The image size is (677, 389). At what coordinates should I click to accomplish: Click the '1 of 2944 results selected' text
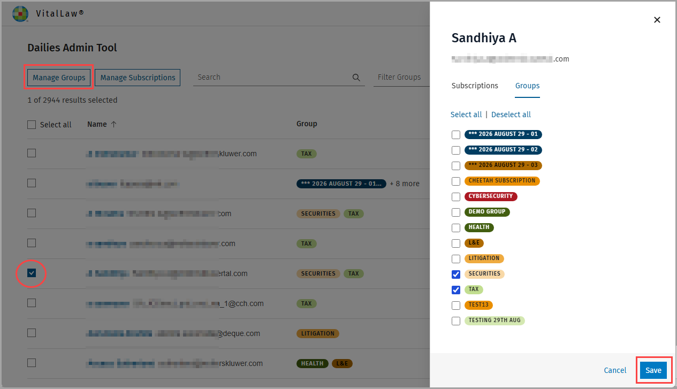72,100
